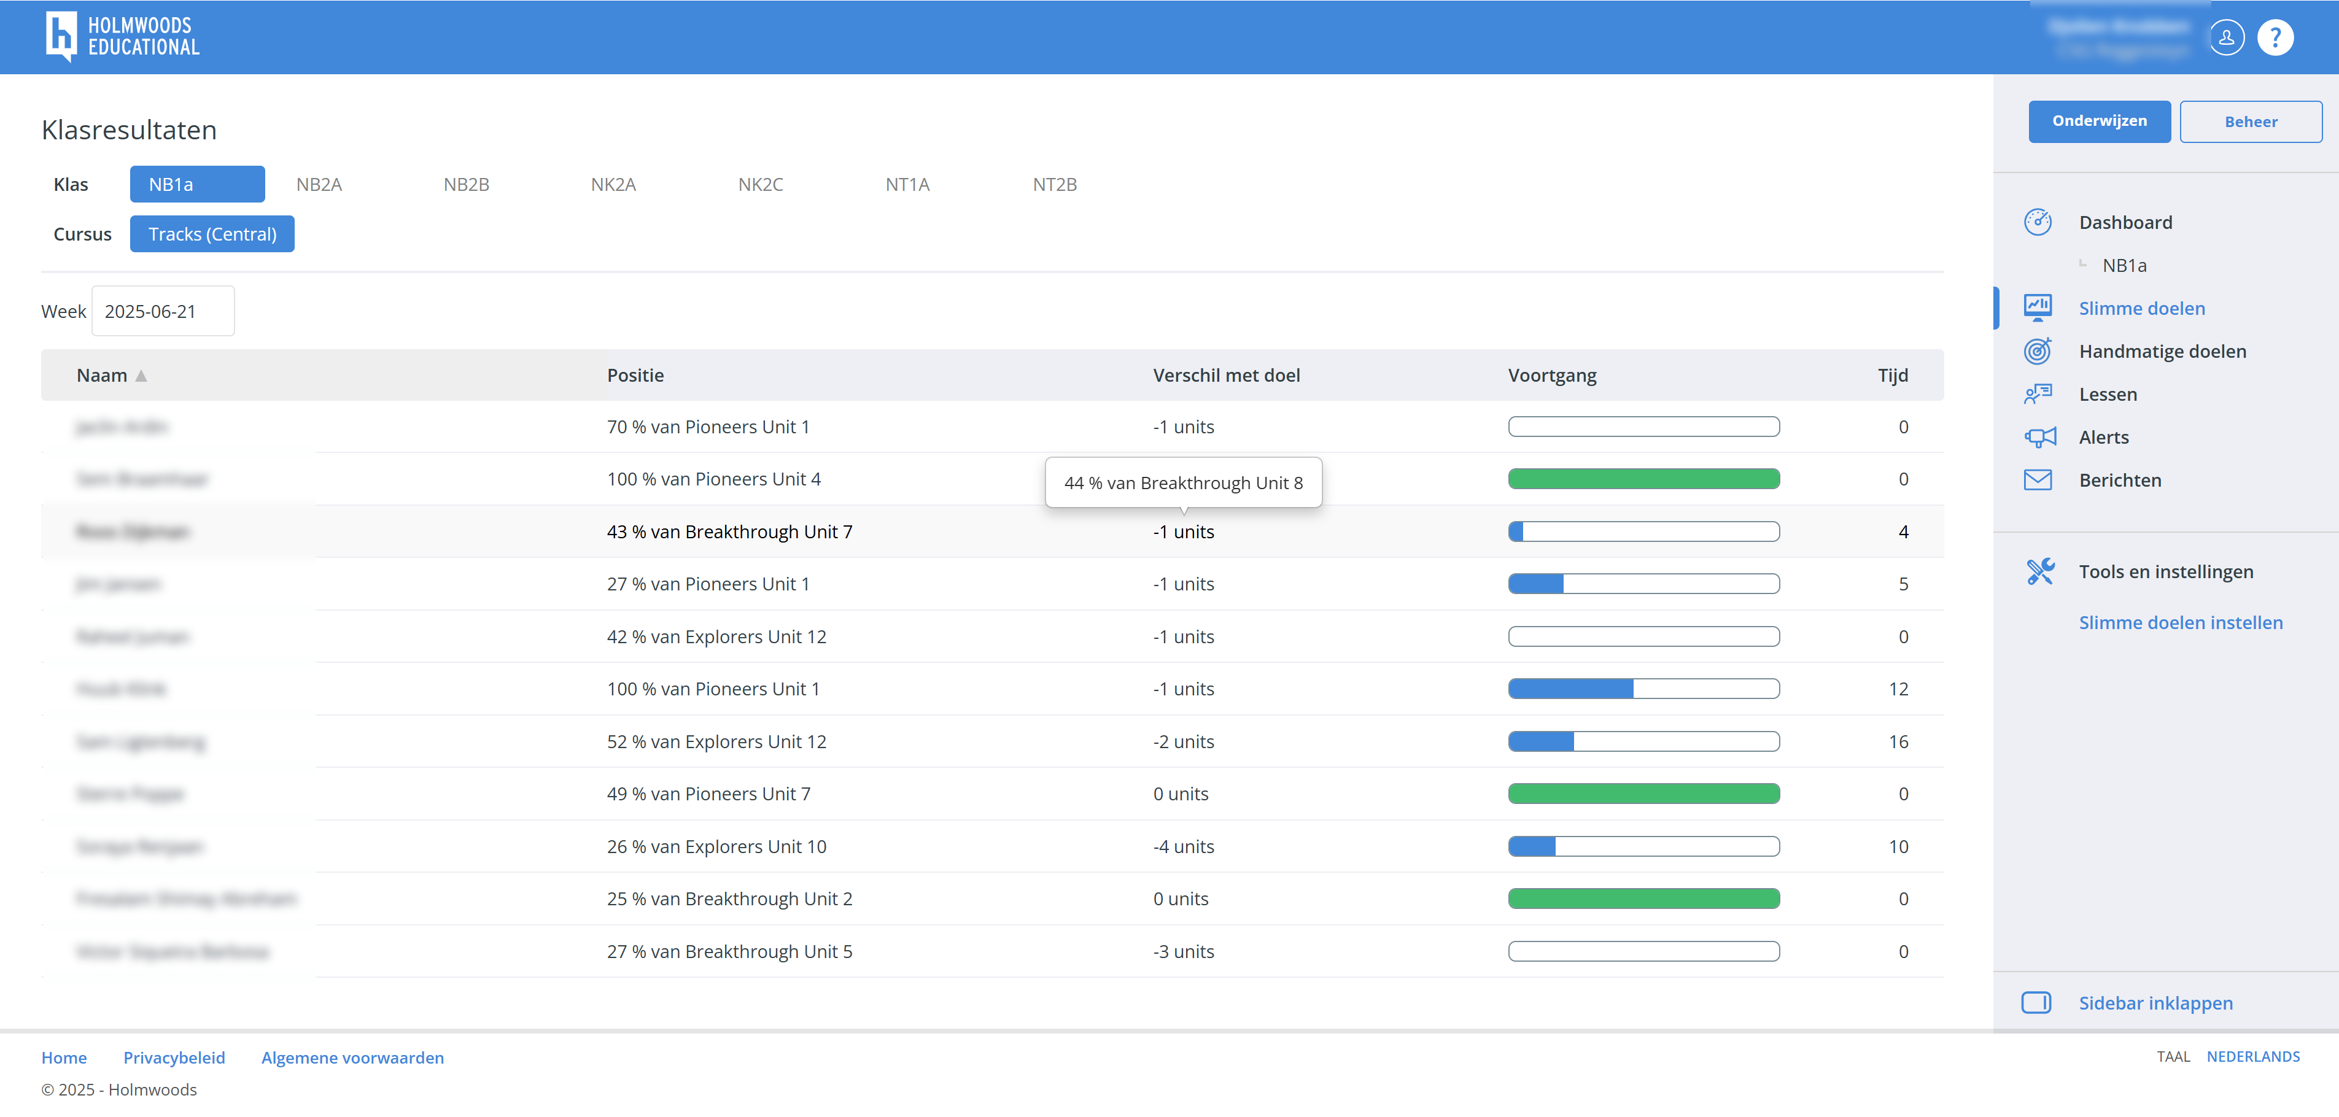Click the Tools en instellingen wrench icon

(2040, 571)
